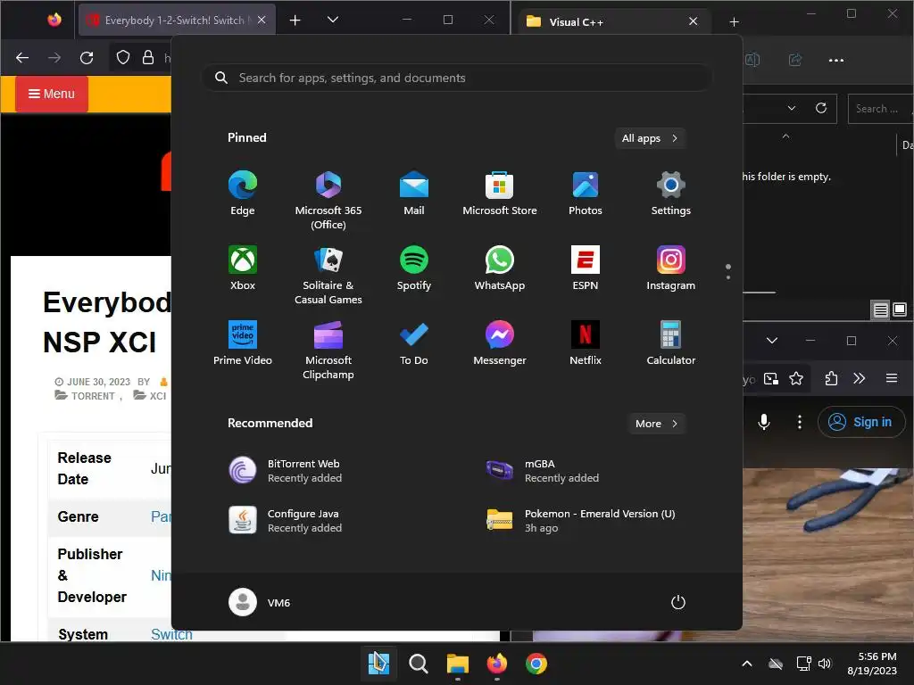Image resolution: width=914 pixels, height=685 pixels.
Task: Open File Explorer from taskbar
Action: tap(458, 664)
